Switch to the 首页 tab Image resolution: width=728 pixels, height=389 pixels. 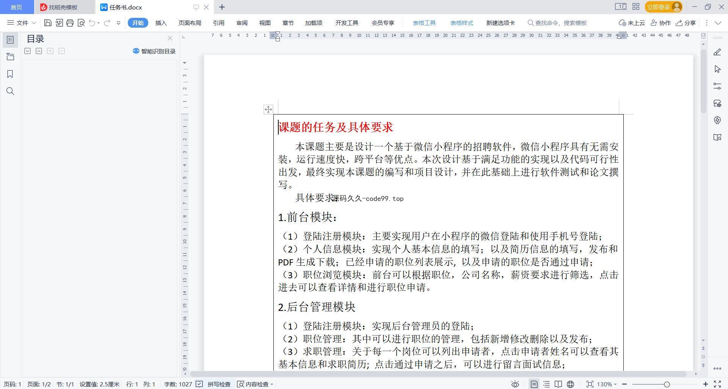point(16,7)
